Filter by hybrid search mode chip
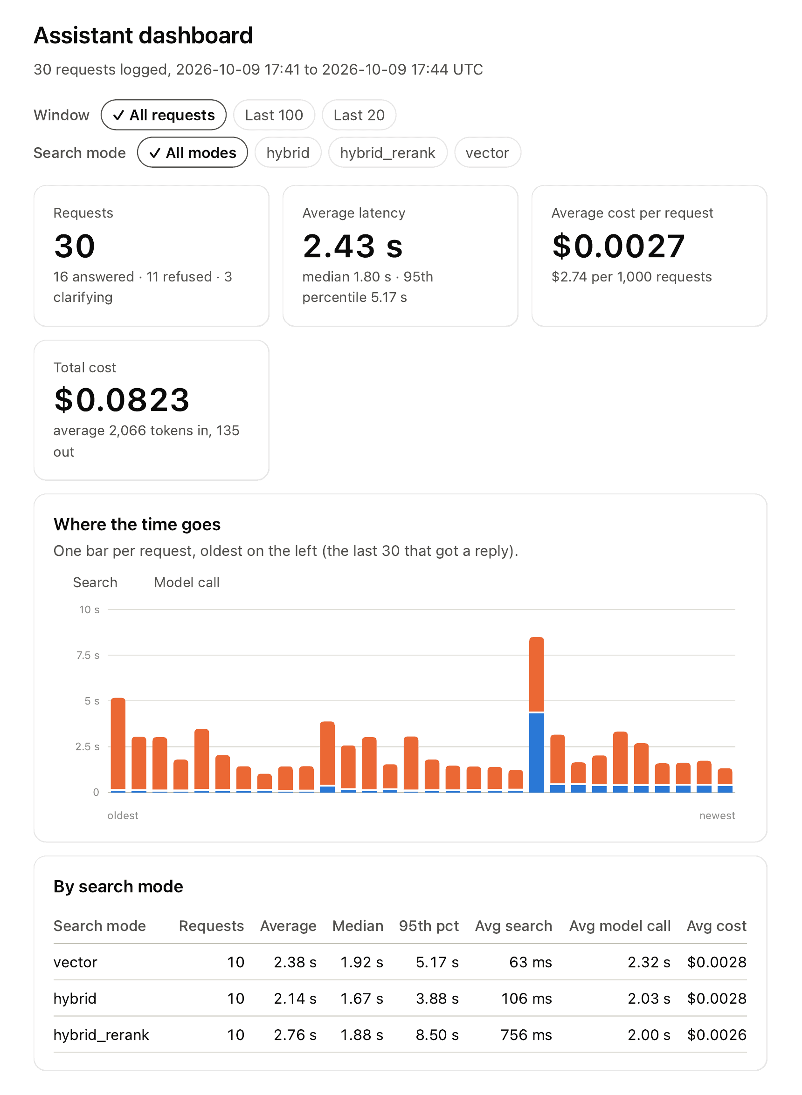Viewport: 802px width, 1095px height. pyautogui.click(x=288, y=152)
